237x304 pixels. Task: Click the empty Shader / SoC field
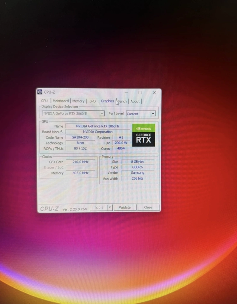80,167
